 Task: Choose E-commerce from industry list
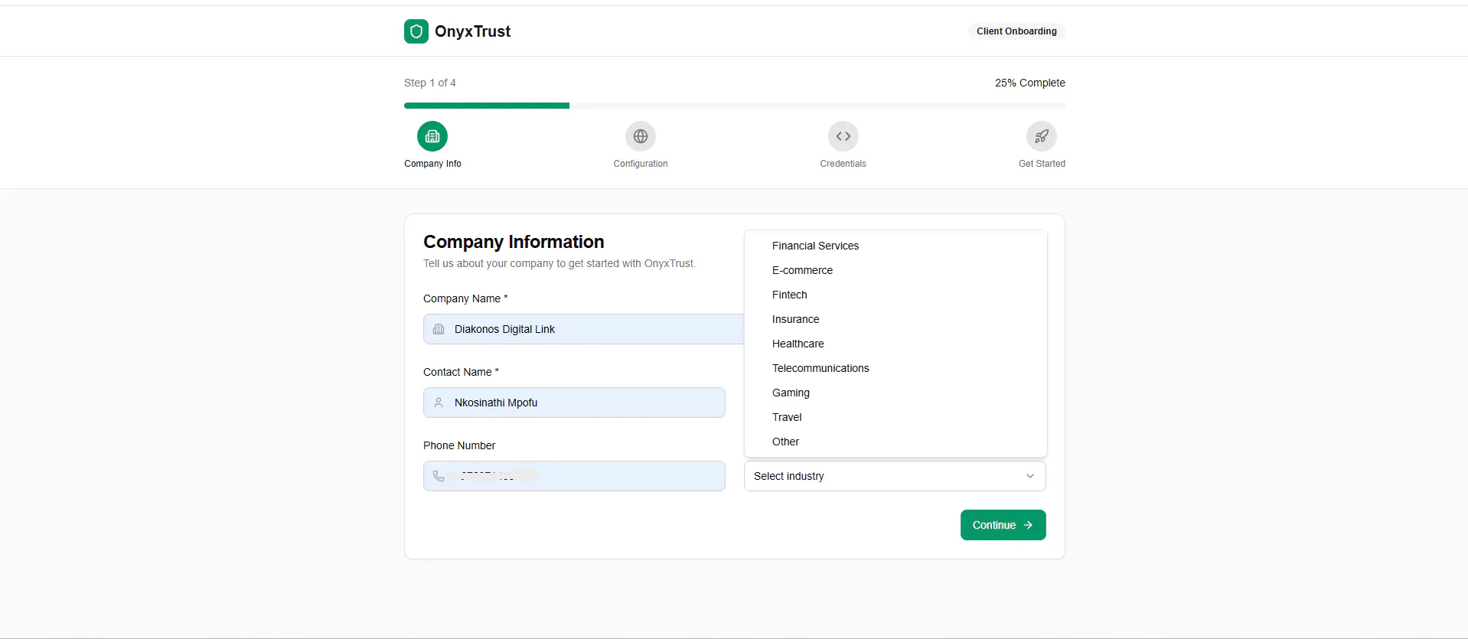[x=895, y=270]
